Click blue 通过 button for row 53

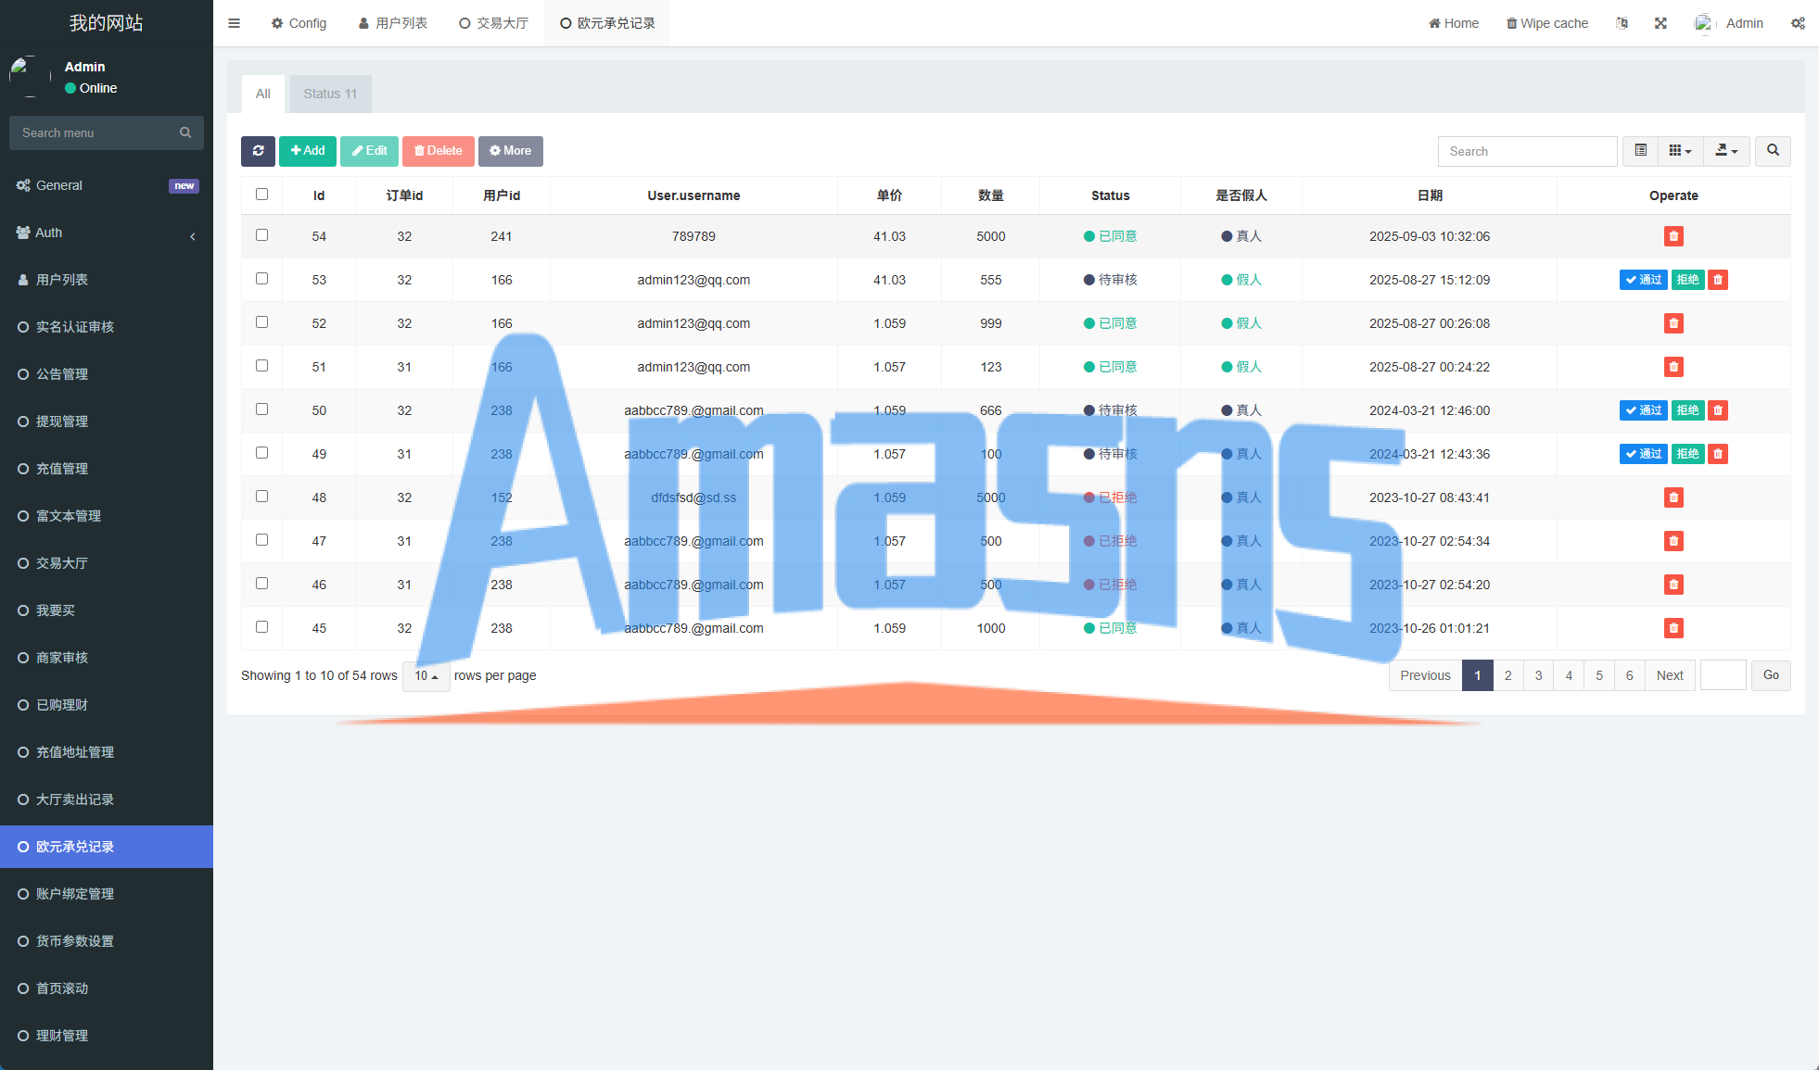click(x=1643, y=280)
